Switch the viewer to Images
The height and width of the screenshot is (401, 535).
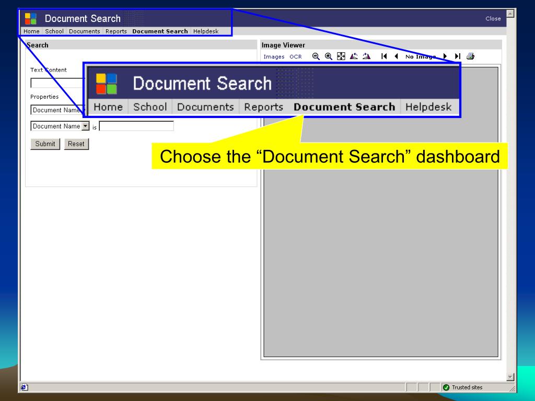[x=274, y=56]
